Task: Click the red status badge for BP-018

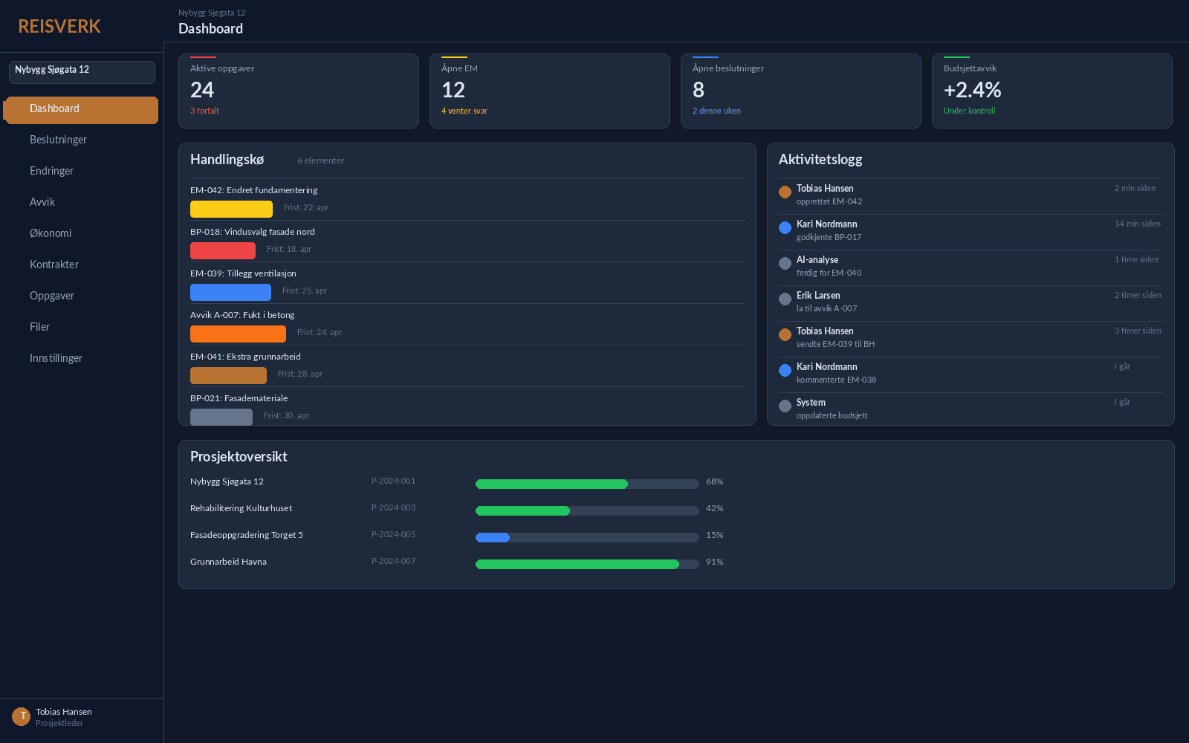Action: tap(222, 251)
